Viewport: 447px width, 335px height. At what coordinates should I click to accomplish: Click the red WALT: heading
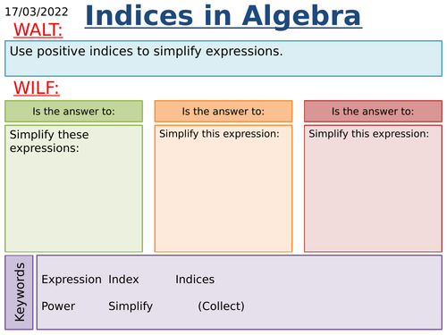(38, 30)
